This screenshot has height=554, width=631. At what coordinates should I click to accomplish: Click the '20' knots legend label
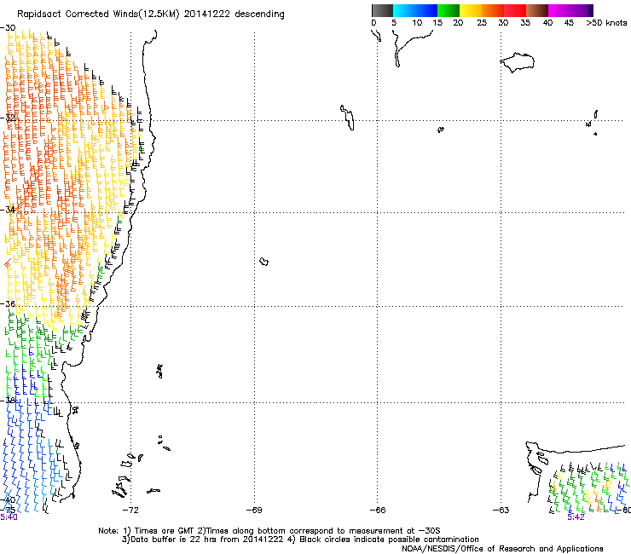(458, 23)
